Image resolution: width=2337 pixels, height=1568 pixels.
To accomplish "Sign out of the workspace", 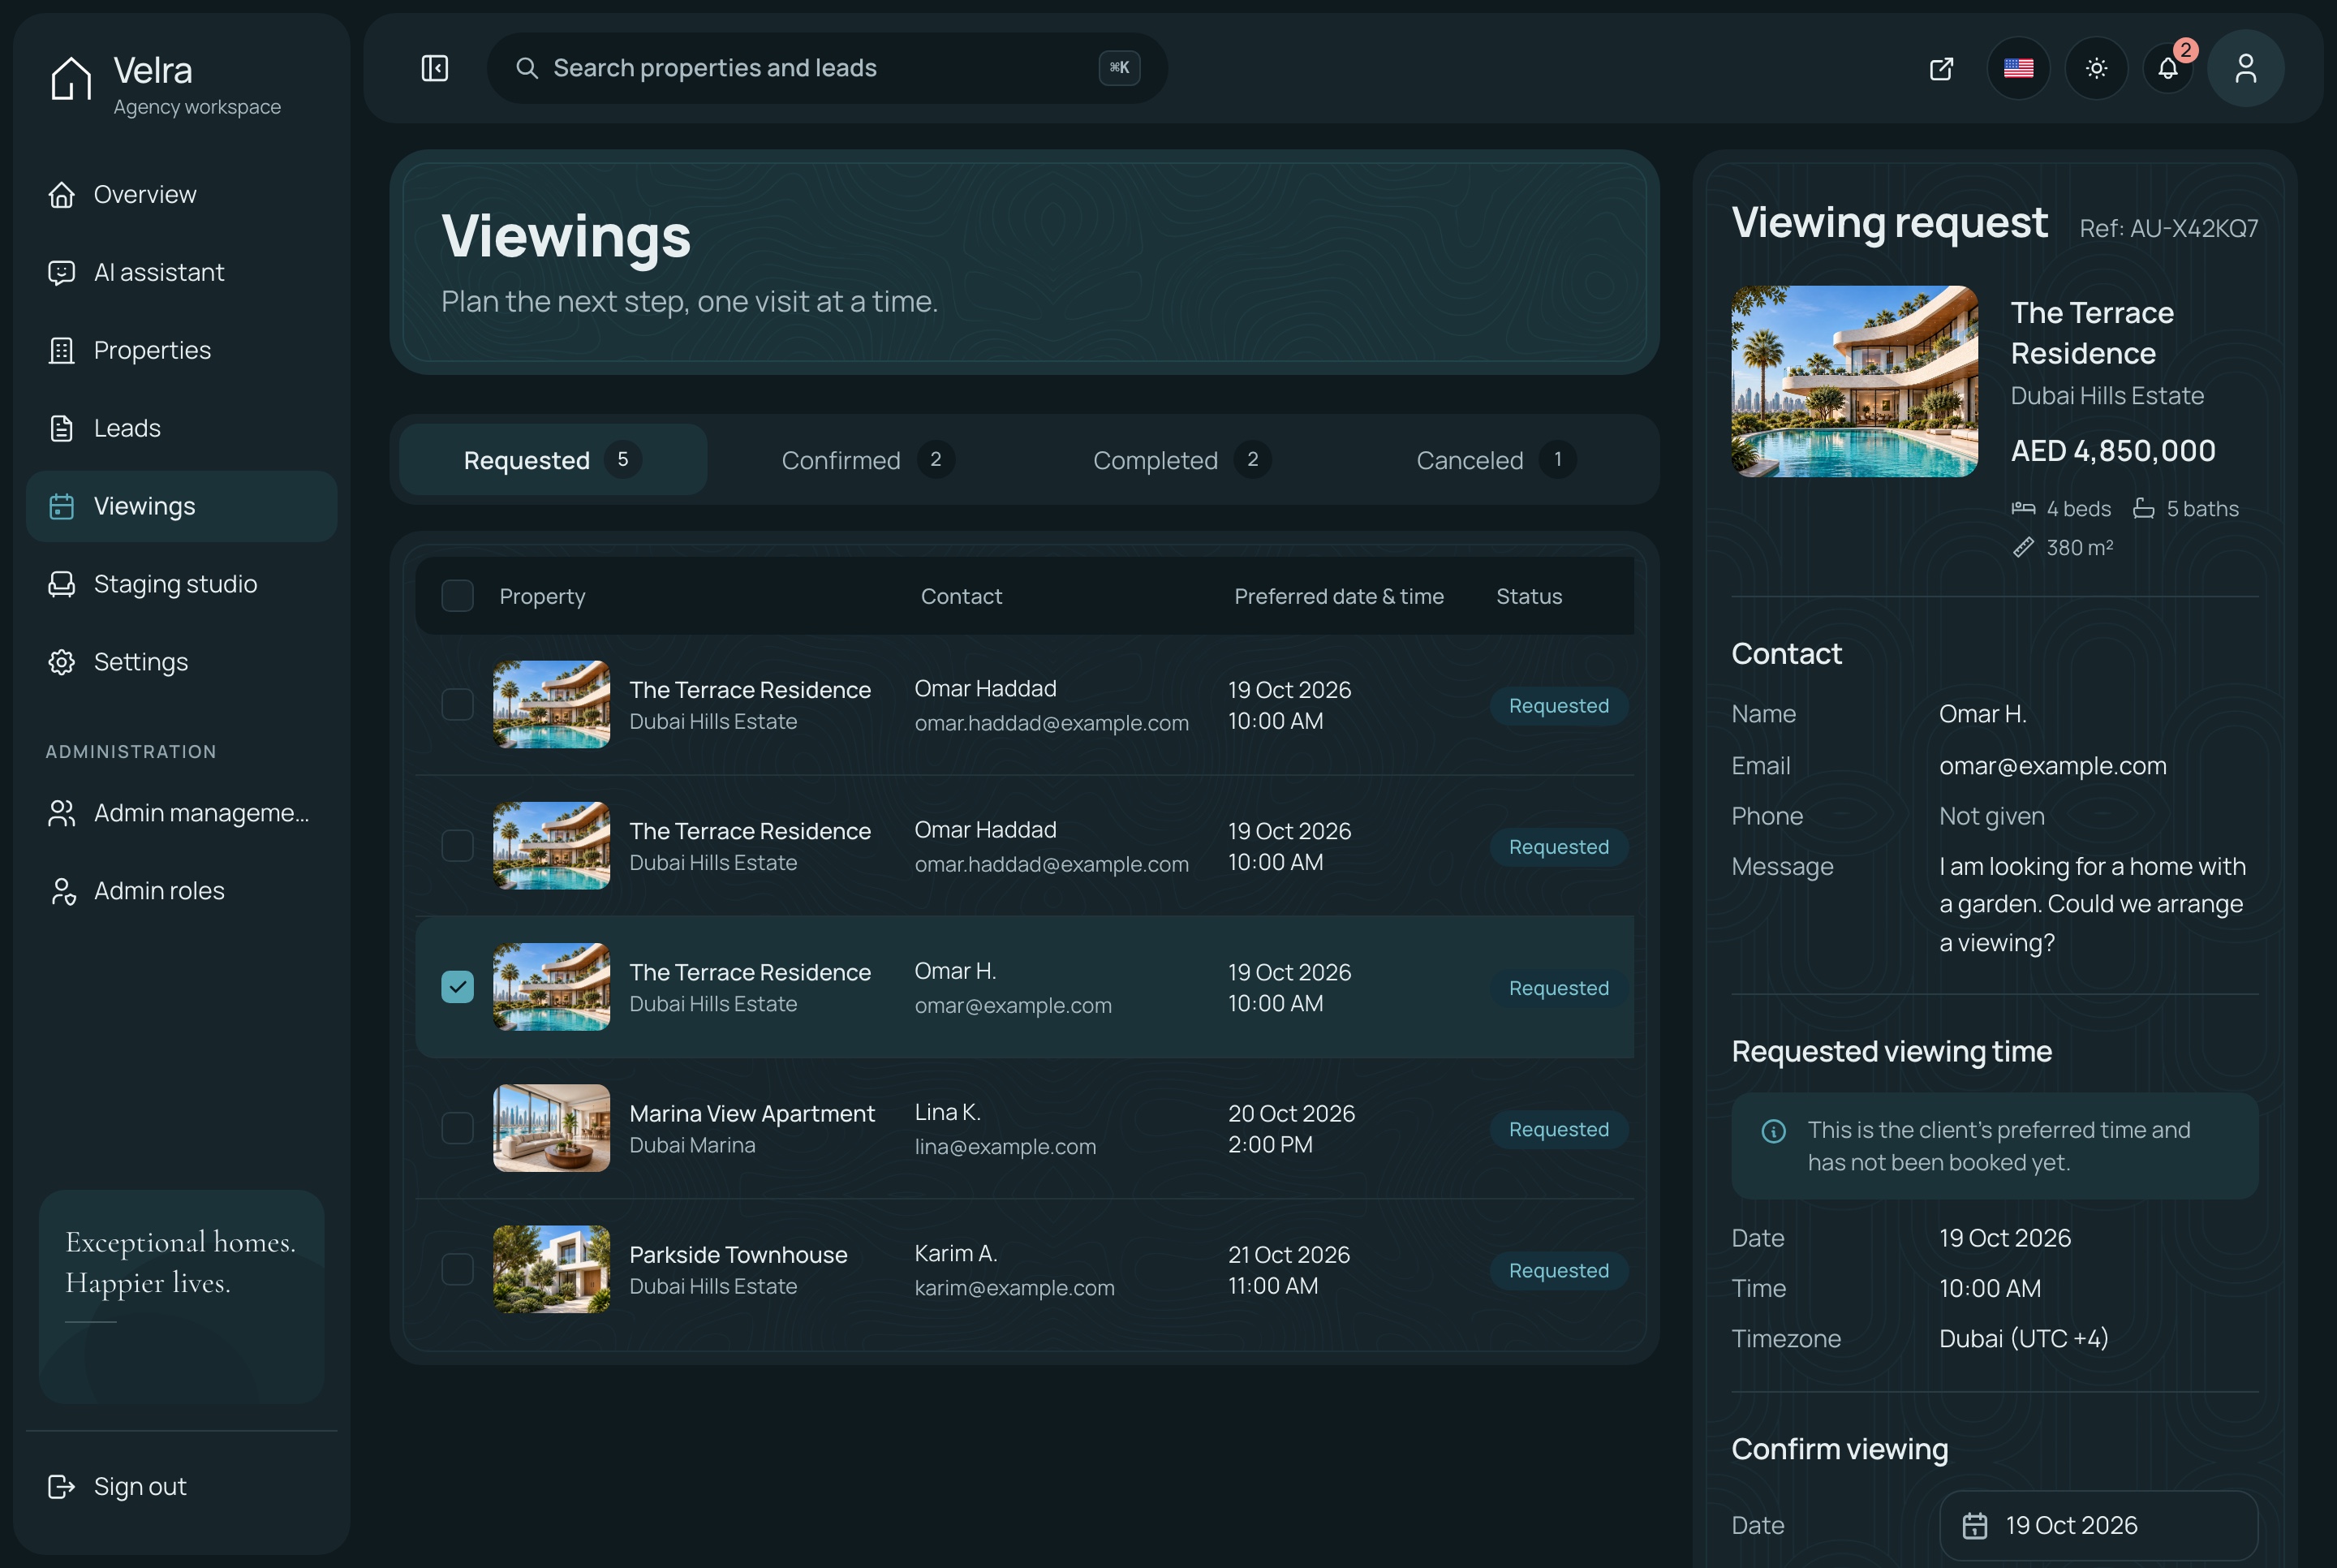I will click(x=181, y=1486).
